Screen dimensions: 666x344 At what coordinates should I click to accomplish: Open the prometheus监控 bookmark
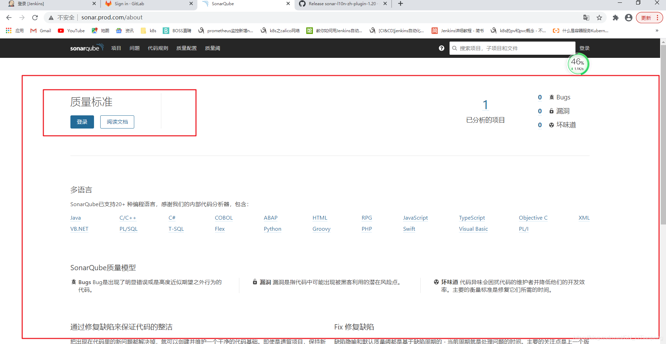click(226, 31)
